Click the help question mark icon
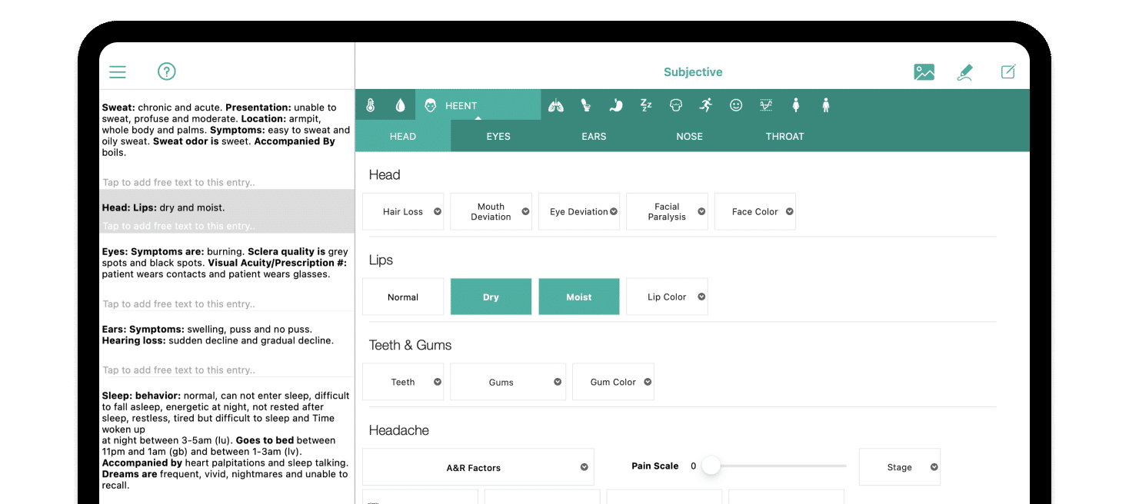The height and width of the screenshot is (504, 1129). coord(167,71)
